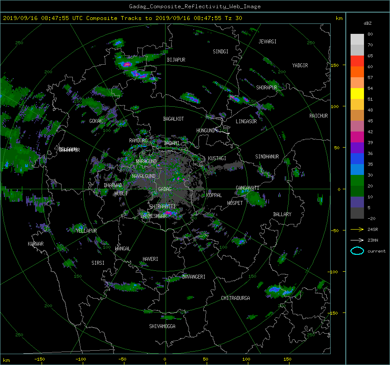Image resolution: width=390 pixels, height=365 pixels.
Task: Click the LAXMESHWAR city label
Action: pos(153,216)
